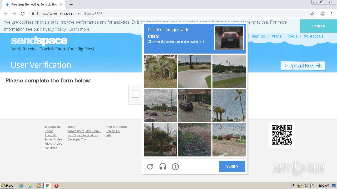Image resolution: width=337 pixels, height=189 pixels.
Task: Open the Opera icon in taskbar
Action: [56, 186]
